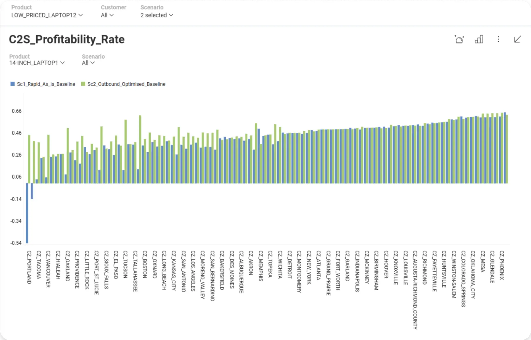The width and height of the screenshot is (531, 340).
Task: Open the Customer All dropdown
Action: point(107,15)
